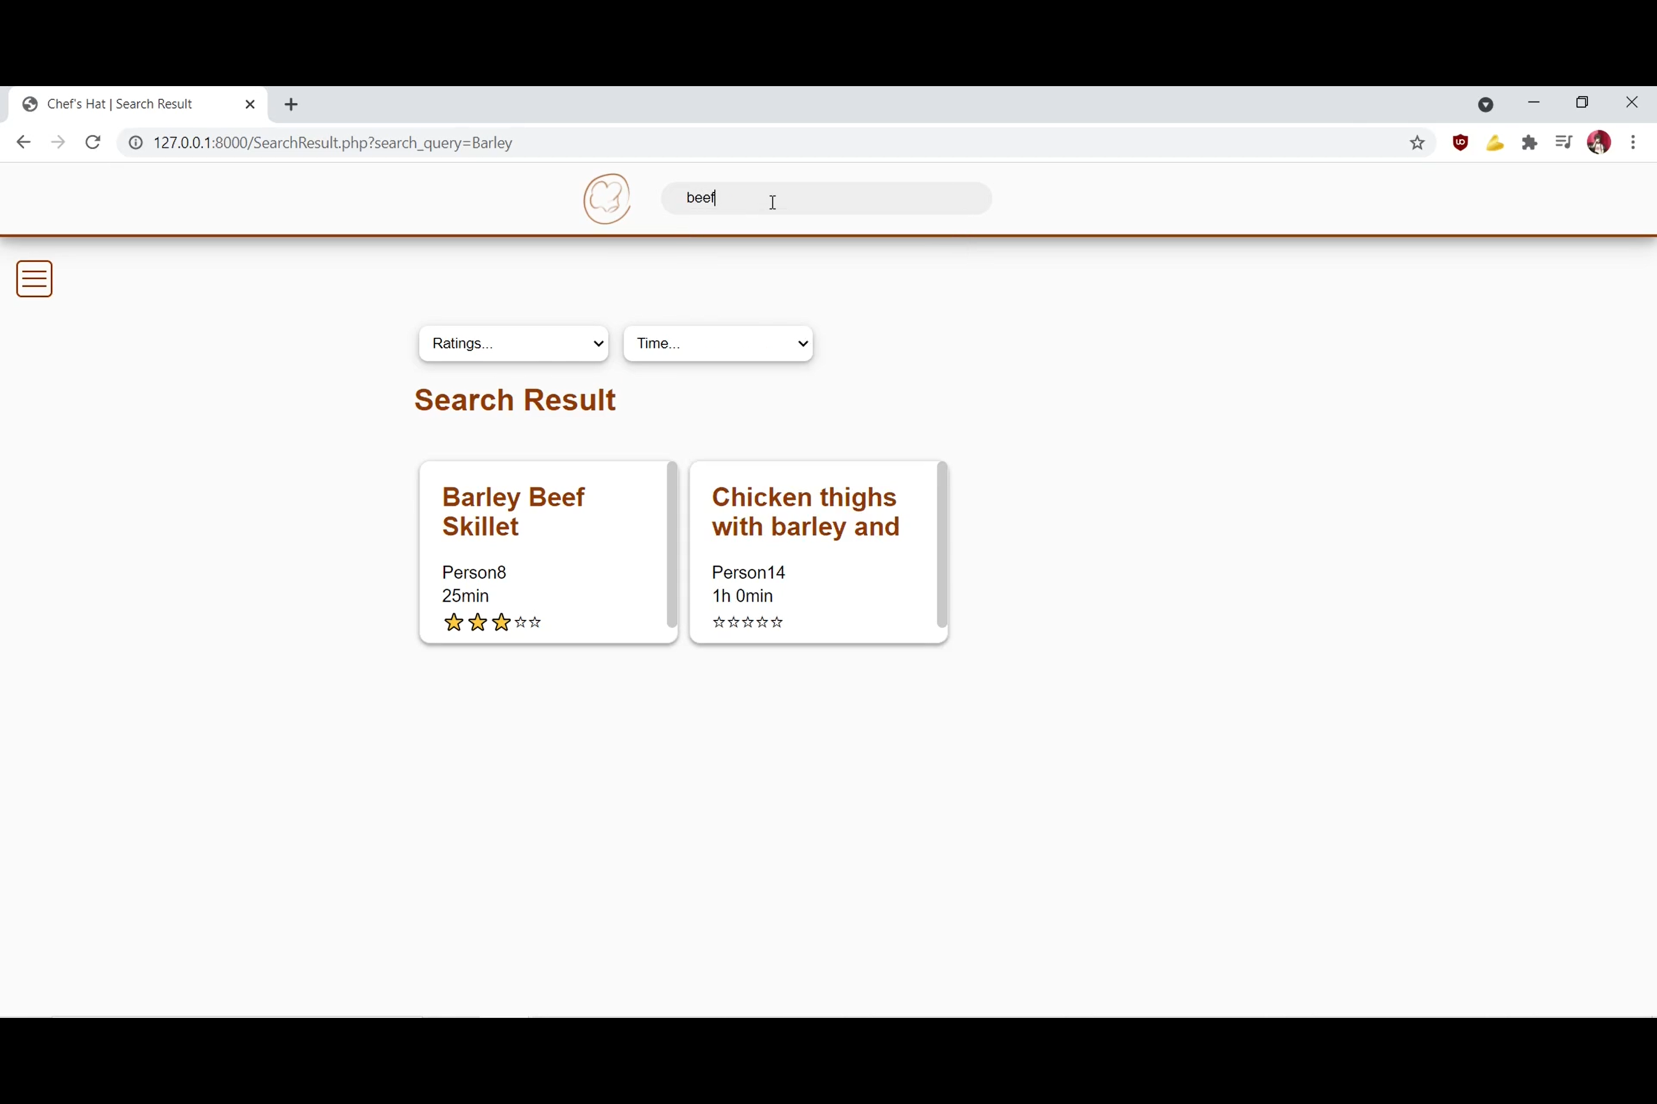
Task: Open the hamburger menu icon
Action: coord(34,279)
